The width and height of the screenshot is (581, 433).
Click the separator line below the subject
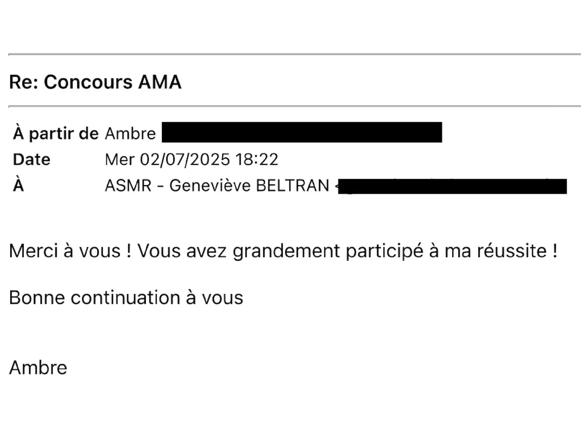[294, 106]
